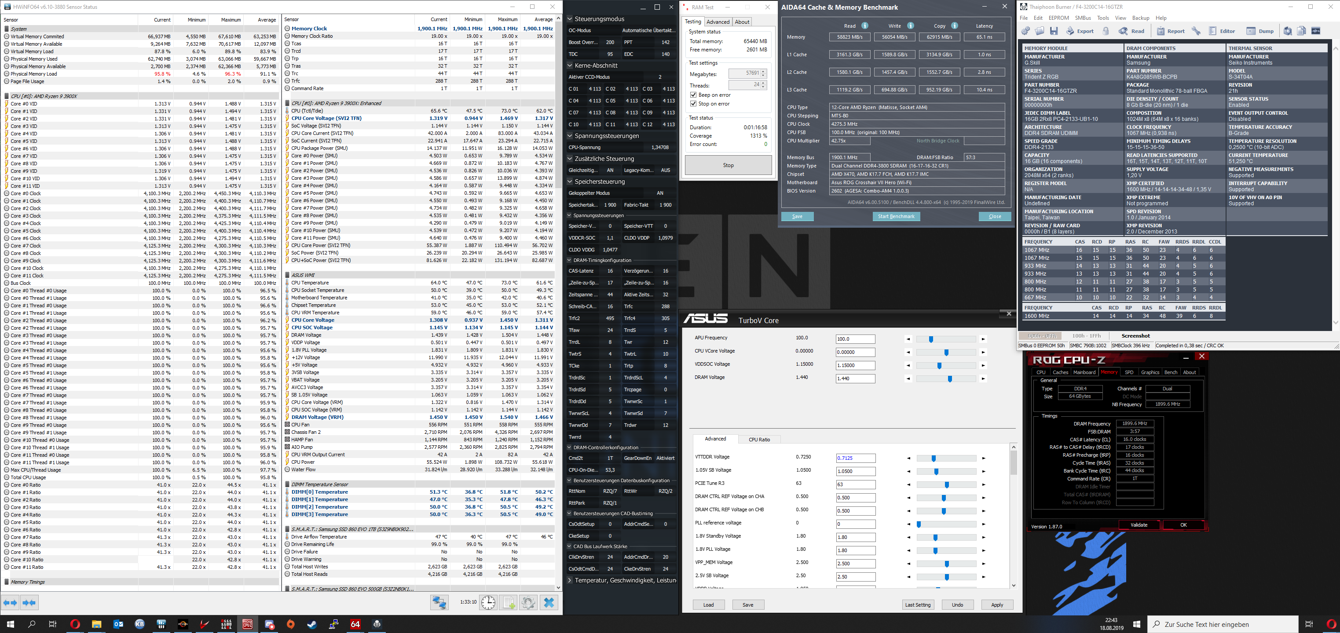The height and width of the screenshot is (633, 1340).
Task: Open the EEPROM menu in Thaiphoon Burner
Action: point(1058,18)
